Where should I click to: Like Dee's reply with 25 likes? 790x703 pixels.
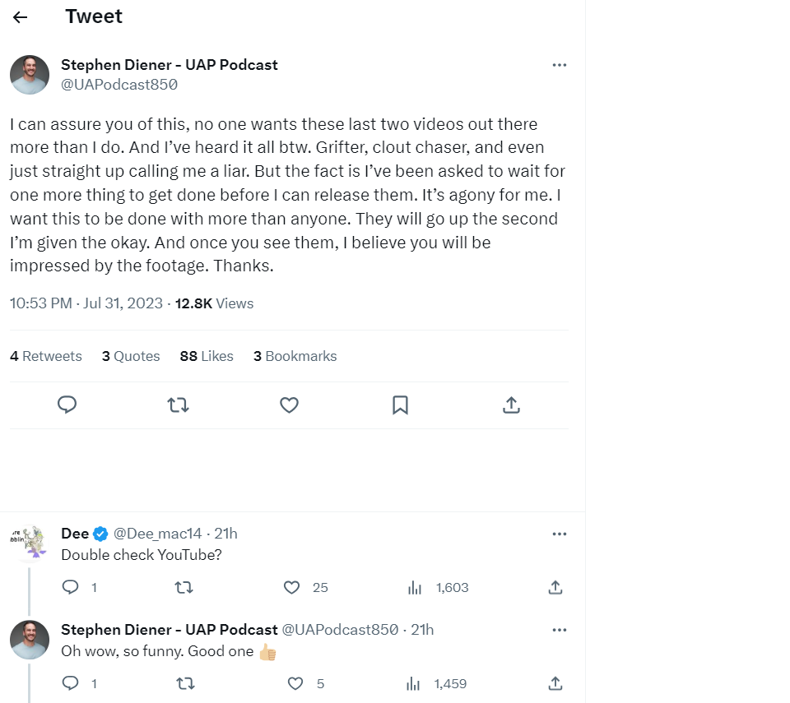(291, 587)
